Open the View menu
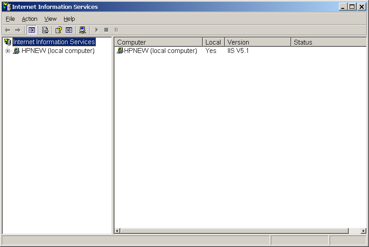This screenshot has height=247, width=369. (x=50, y=19)
